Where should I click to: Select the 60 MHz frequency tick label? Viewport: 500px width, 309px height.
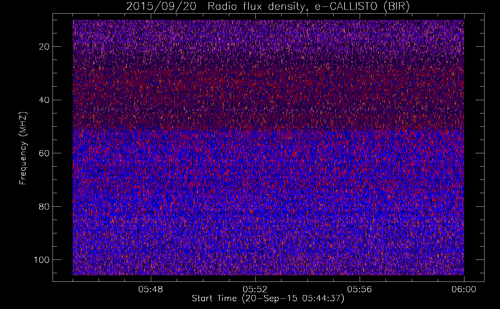tap(44, 153)
